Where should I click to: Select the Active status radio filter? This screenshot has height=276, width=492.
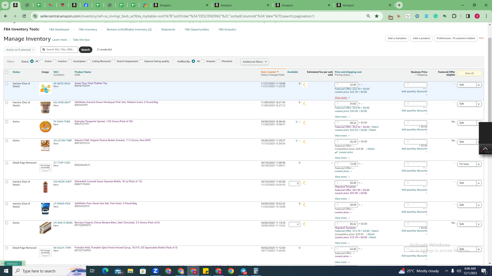point(41,61)
